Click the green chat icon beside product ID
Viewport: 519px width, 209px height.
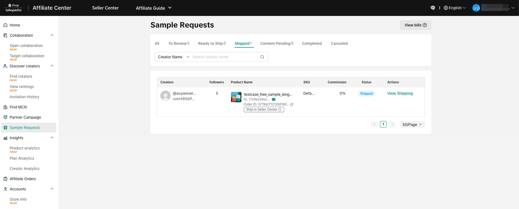click(x=274, y=99)
